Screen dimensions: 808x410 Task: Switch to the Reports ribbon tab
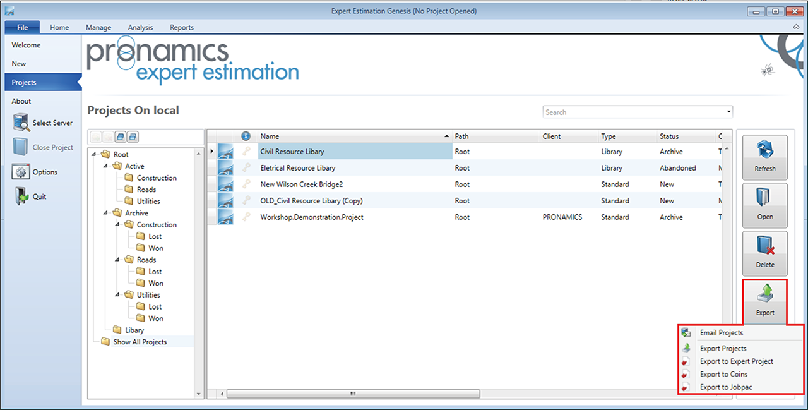[181, 28]
